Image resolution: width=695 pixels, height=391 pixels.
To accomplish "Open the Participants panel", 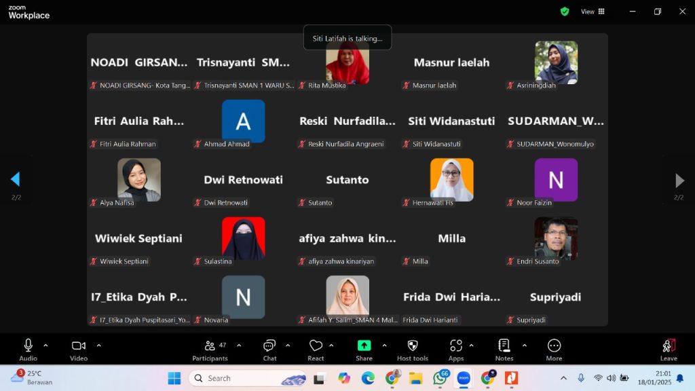I will [210, 349].
